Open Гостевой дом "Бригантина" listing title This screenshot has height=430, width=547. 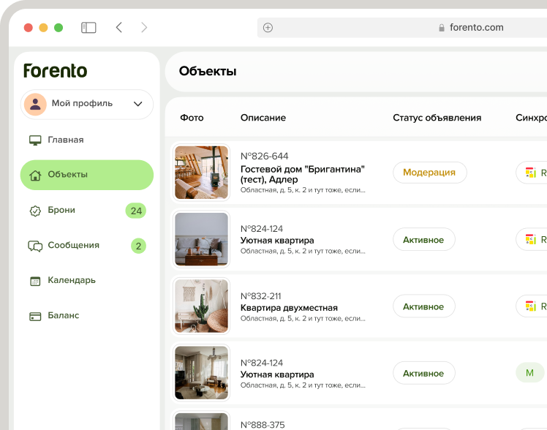(x=303, y=174)
